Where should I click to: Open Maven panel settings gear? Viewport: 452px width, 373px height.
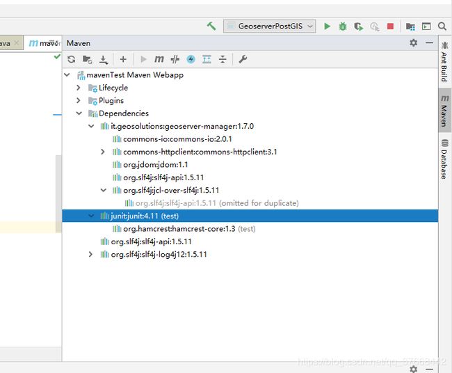pos(413,42)
